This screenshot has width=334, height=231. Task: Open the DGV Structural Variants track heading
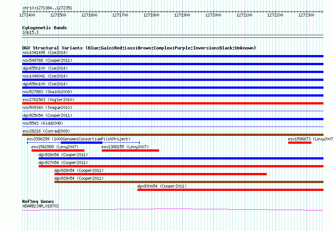tap(139, 48)
